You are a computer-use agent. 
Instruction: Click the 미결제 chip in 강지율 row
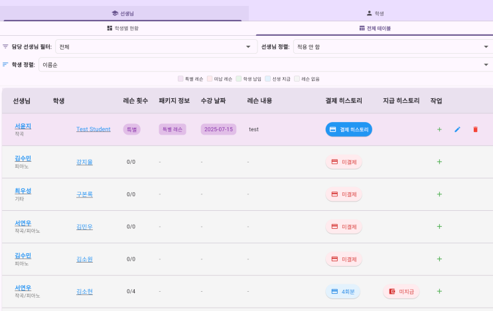tap(344, 162)
